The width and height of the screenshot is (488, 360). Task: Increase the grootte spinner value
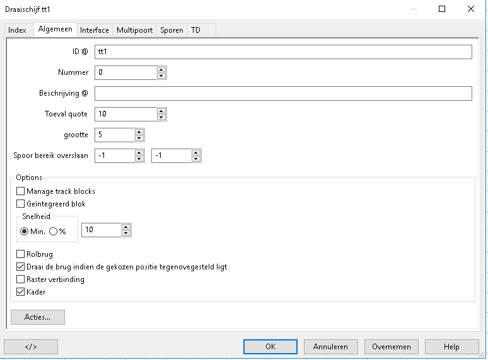pyautogui.click(x=139, y=132)
